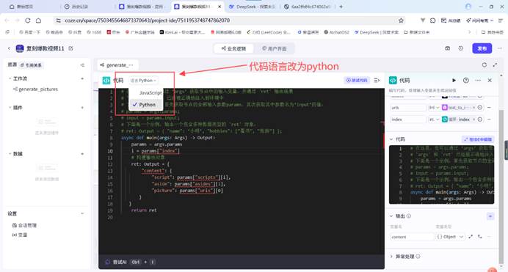Click the index parameter name field
Image resolution: width=508 pixels, height=272 pixels.
pos(408,120)
